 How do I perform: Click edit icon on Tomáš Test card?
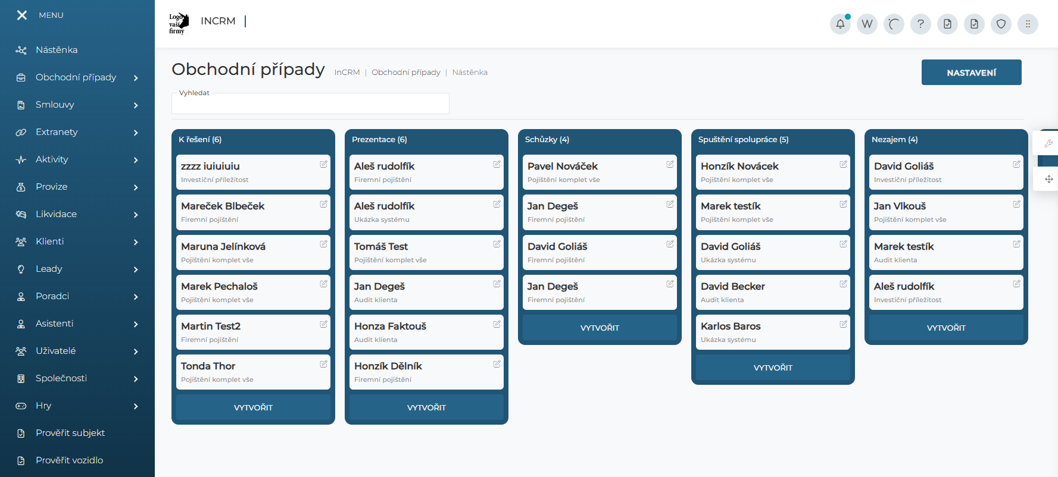pos(497,244)
